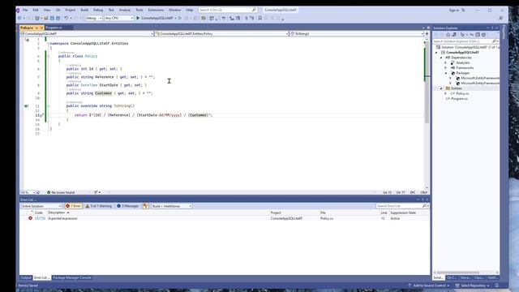
Task: Select the first Microsoft.EntityFramework package
Action: click(480, 78)
